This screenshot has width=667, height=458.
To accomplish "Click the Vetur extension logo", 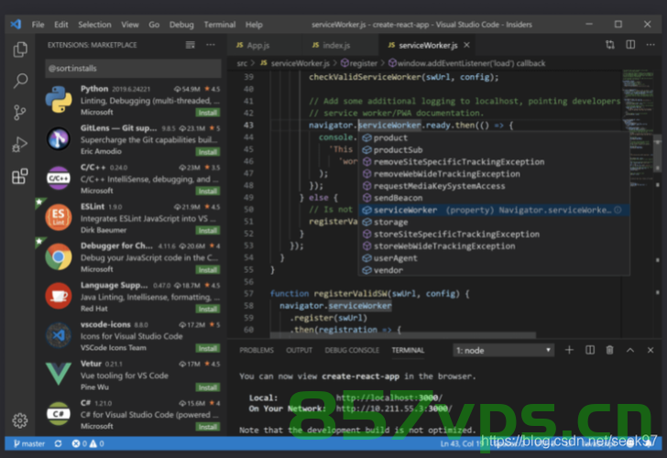I will pyautogui.click(x=59, y=374).
